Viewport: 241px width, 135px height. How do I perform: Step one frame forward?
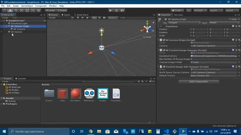click(x=122, y=10)
